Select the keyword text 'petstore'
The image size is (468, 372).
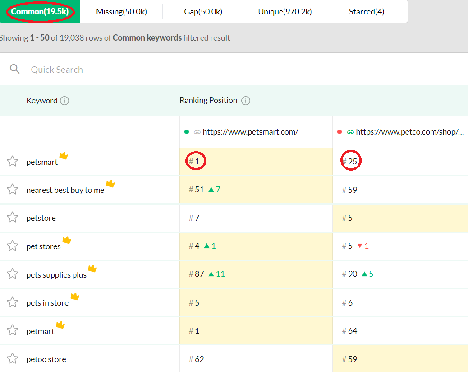coord(41,219)
